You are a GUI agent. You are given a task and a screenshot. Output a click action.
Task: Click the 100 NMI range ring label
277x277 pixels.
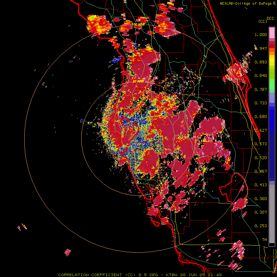(138, 24)
